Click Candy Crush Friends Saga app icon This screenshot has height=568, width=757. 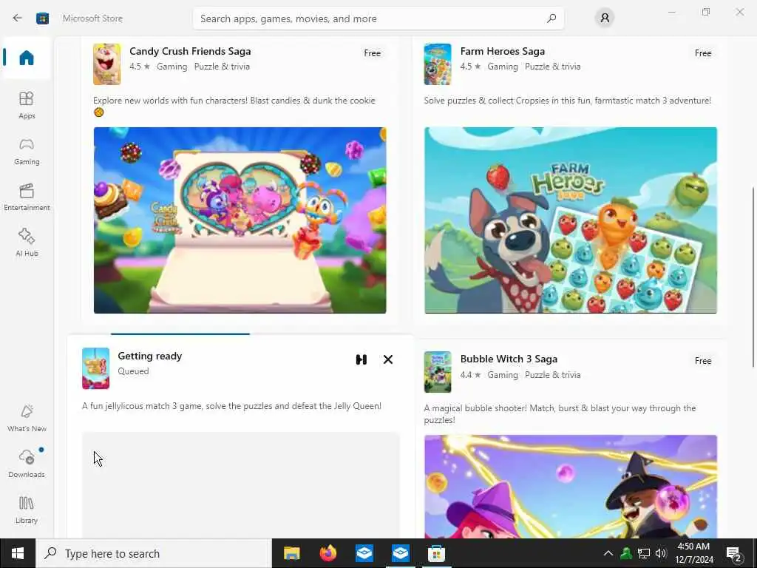106,64
